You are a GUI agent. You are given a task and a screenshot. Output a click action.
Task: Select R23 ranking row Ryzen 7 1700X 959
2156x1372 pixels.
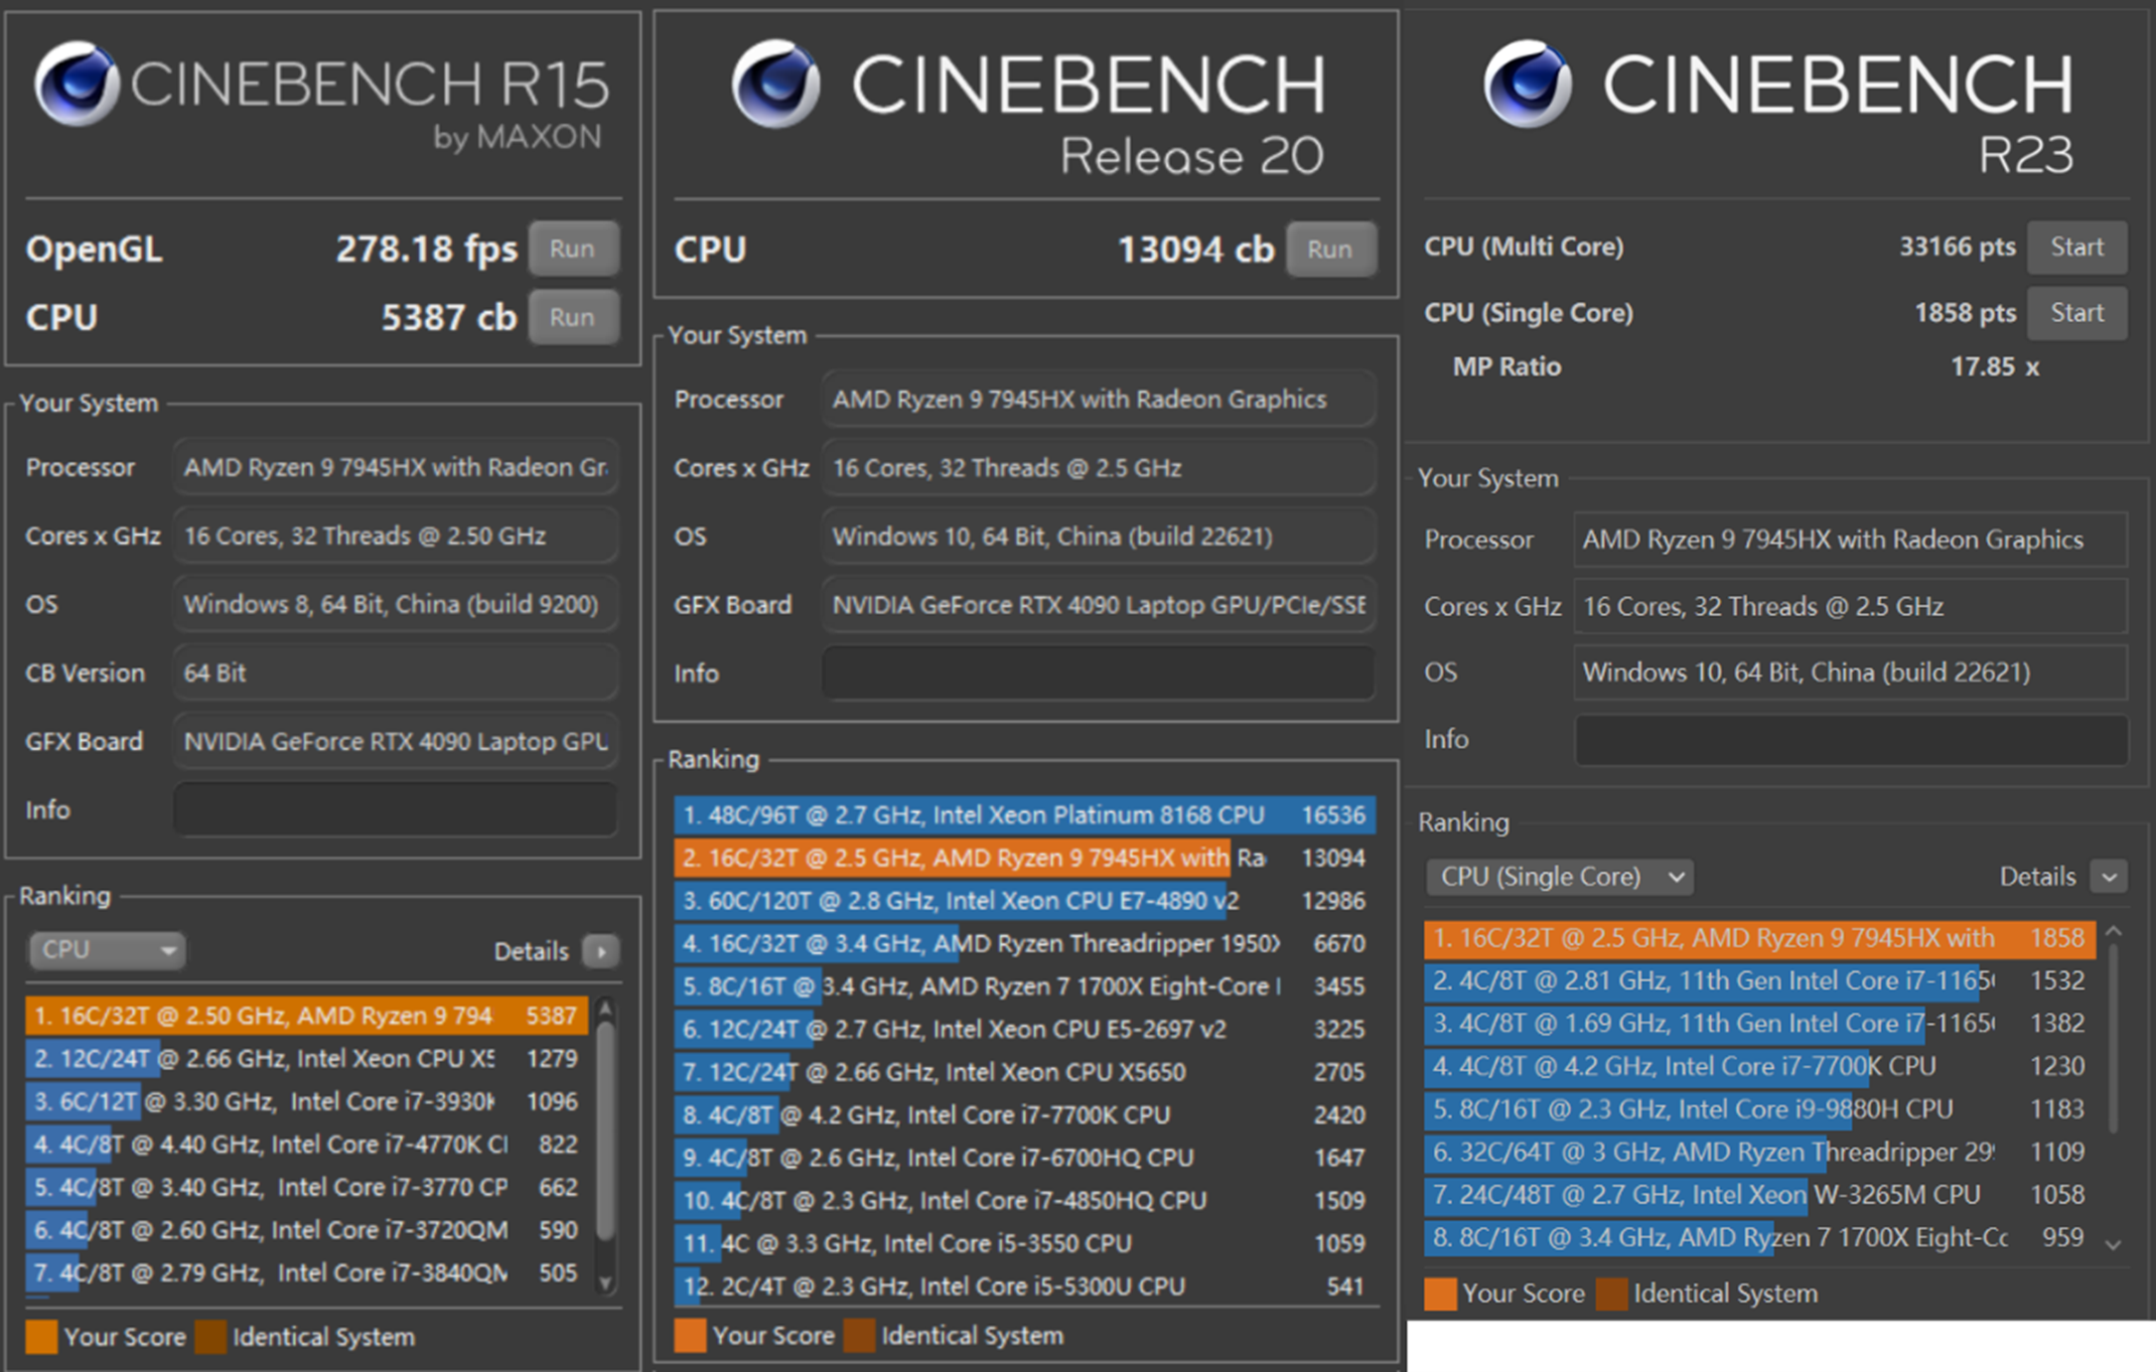[x=1760, y=1237]
